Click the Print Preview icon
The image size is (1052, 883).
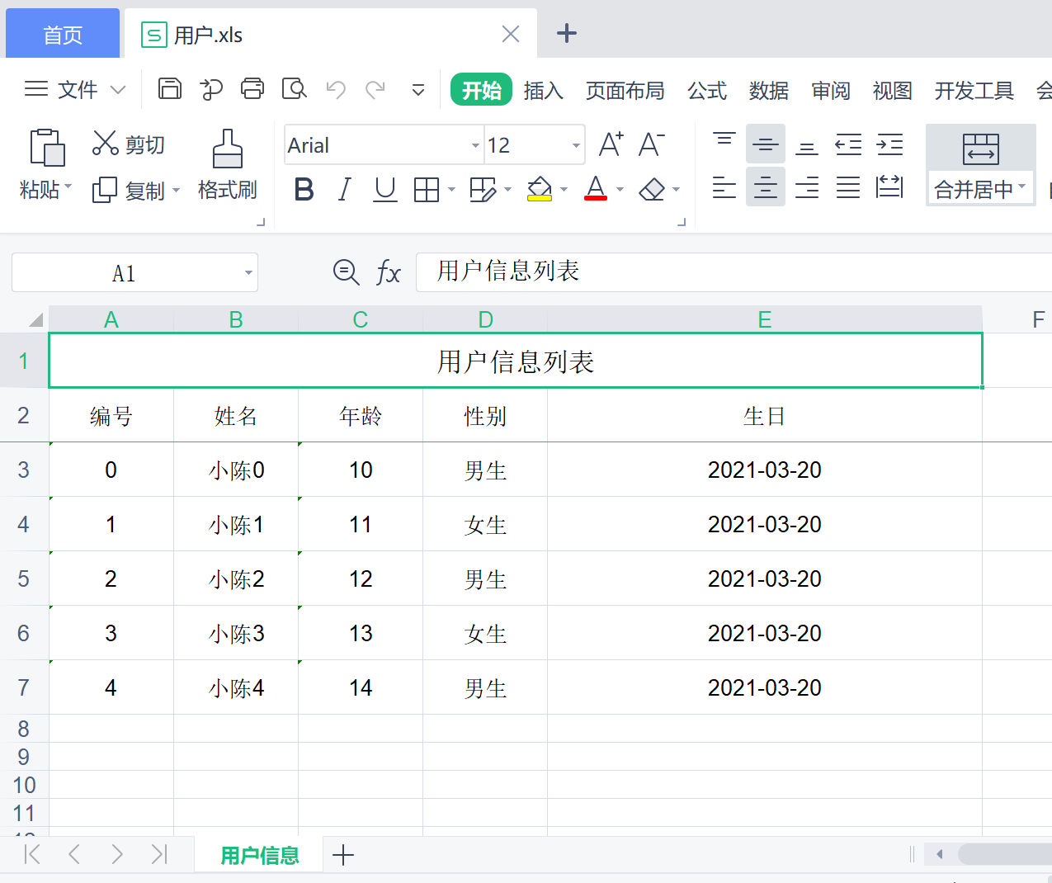pyautogui.click(x=294, y=88)
